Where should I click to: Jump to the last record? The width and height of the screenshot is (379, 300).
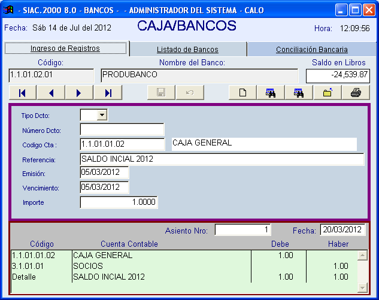108,93
